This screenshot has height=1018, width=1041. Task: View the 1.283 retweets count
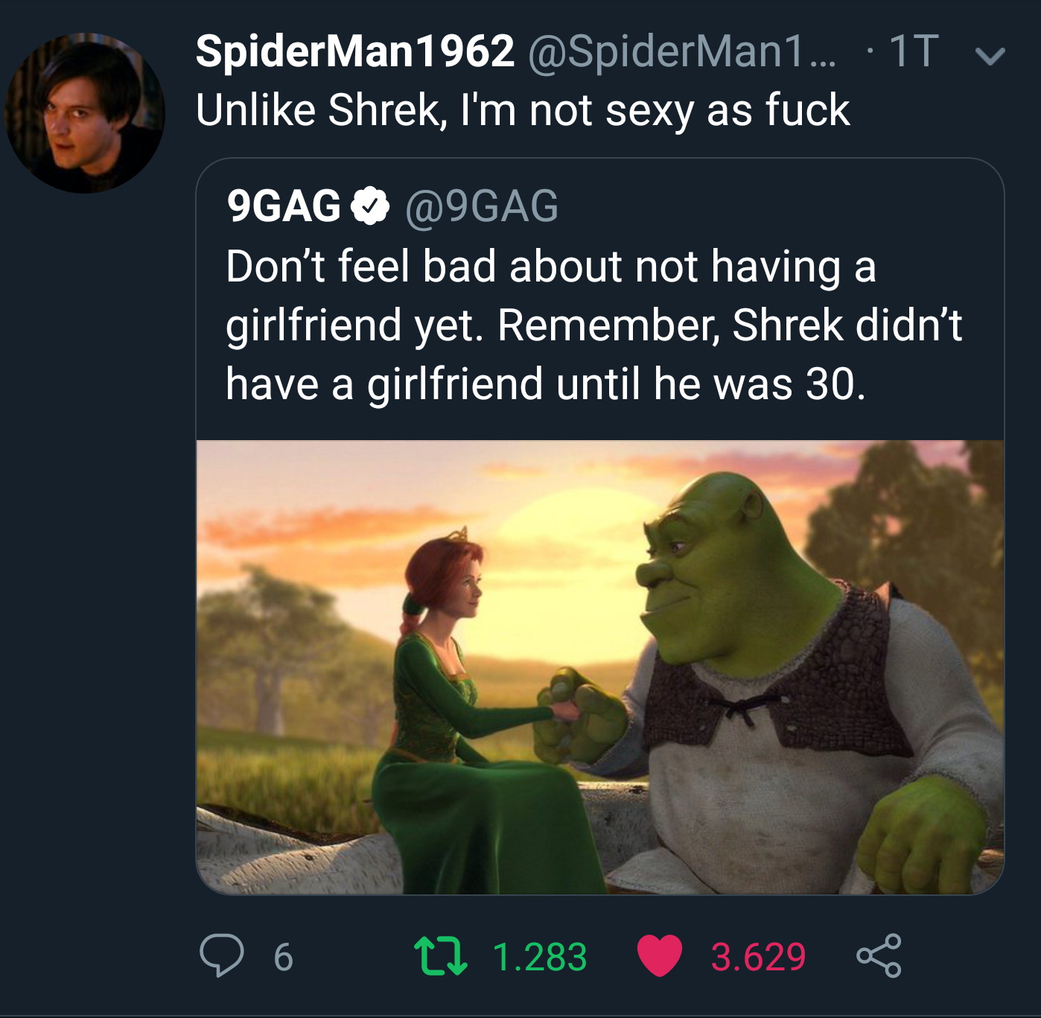click(x=540, y=957)
